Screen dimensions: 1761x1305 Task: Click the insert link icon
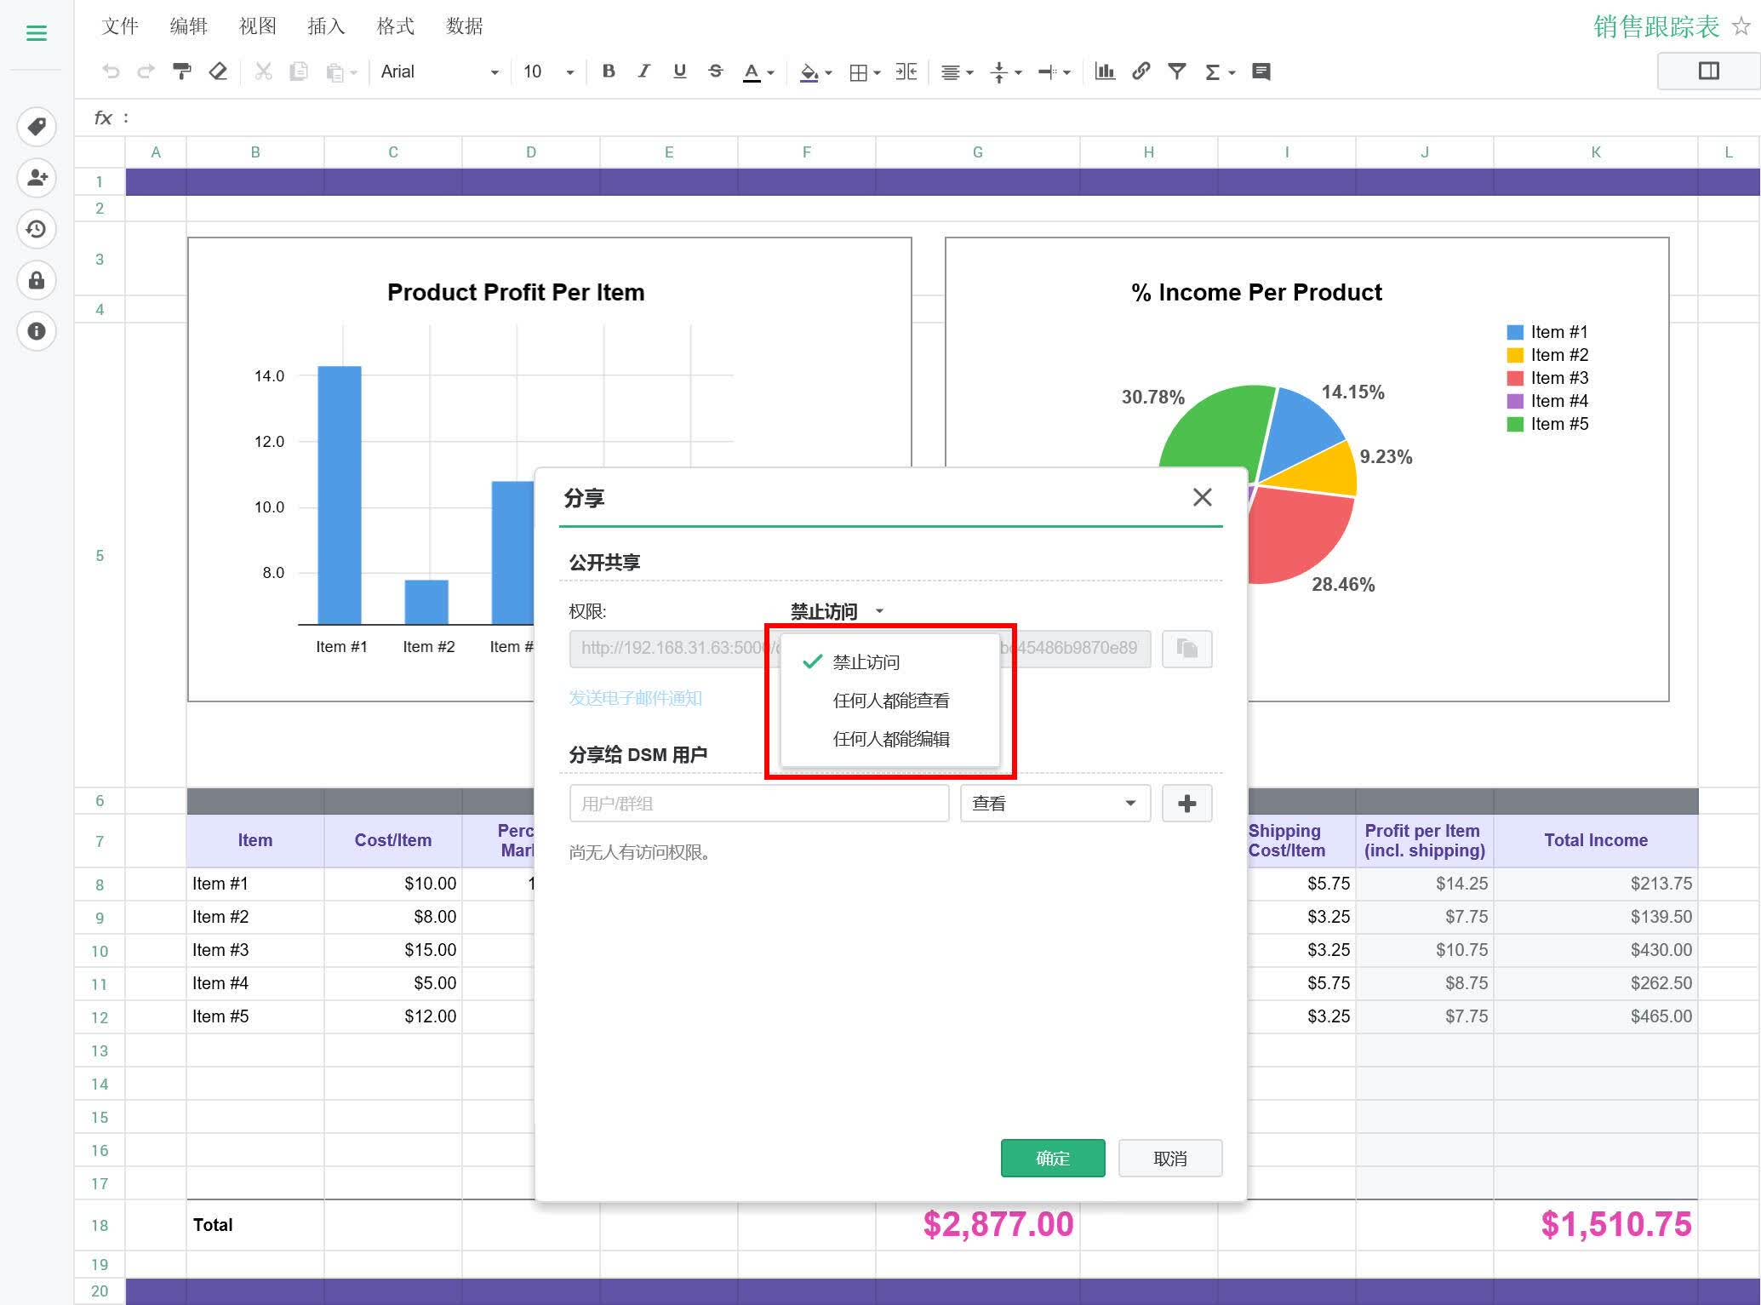[1141, 72]
